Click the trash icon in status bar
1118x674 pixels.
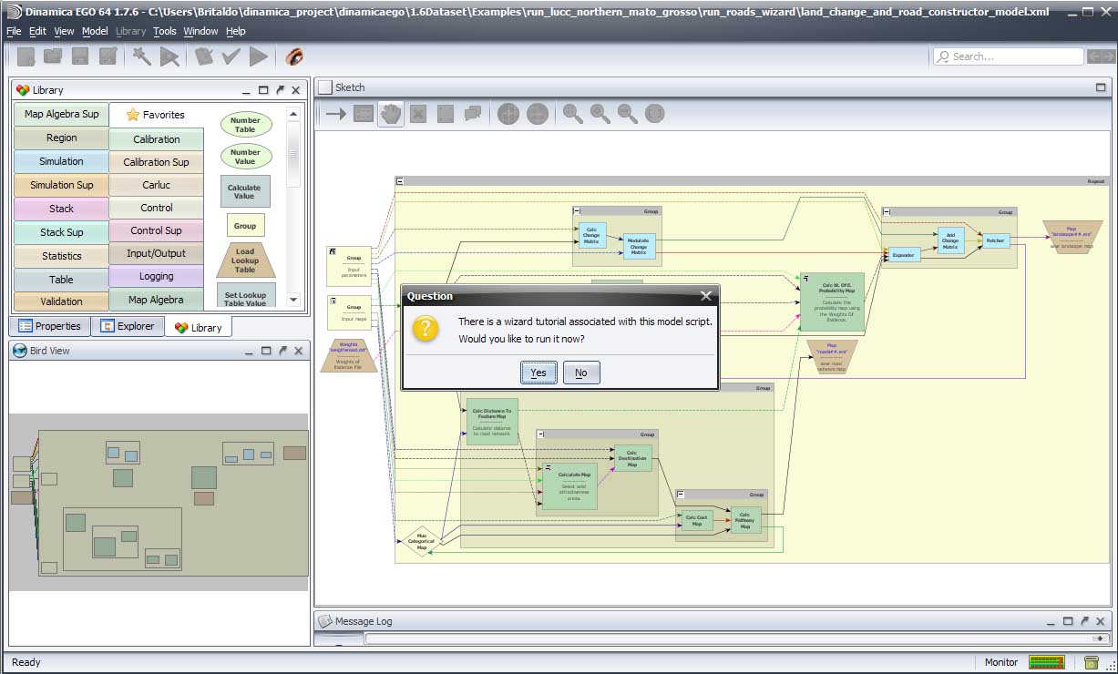(1092, 662)
